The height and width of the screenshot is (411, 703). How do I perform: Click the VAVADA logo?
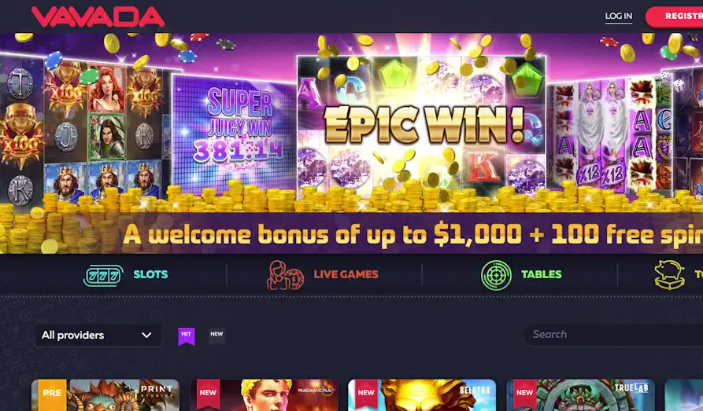coord(98,17)
